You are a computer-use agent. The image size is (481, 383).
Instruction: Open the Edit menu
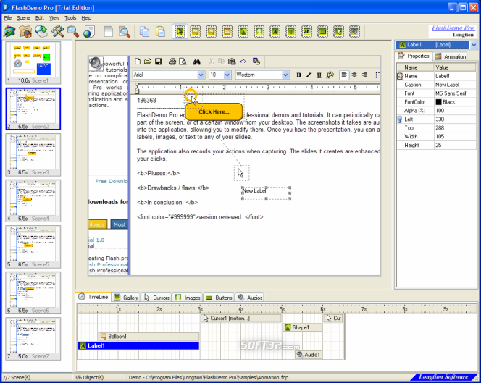40,18
